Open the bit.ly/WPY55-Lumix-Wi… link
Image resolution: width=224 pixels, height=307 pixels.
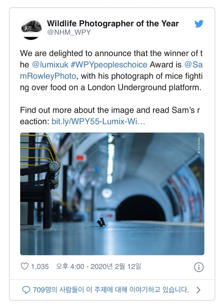[98, 121]
